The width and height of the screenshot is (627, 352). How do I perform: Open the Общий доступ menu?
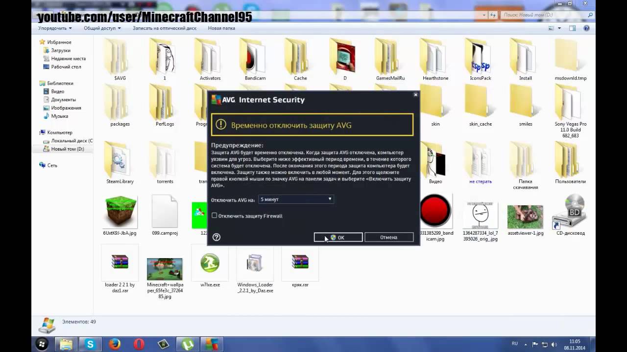(102, 28)
